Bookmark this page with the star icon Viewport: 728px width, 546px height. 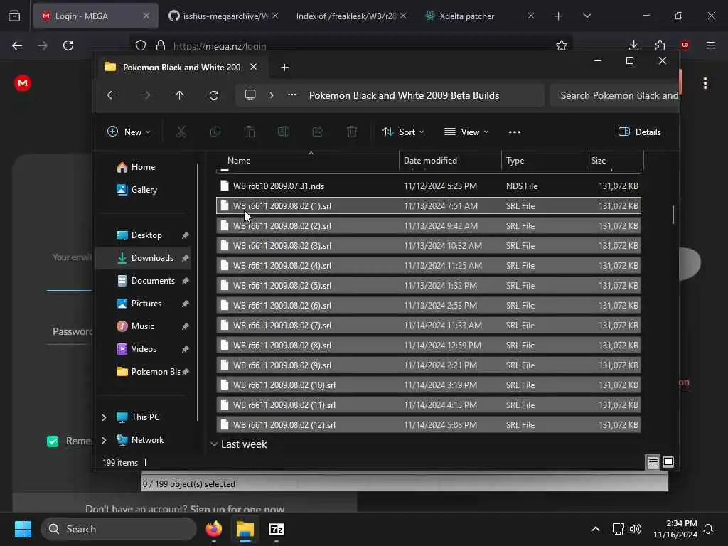(x=562, y=45)
